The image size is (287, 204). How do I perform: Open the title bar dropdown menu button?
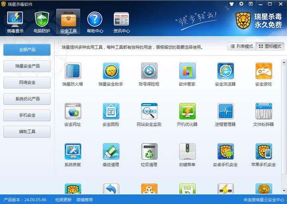251,4
